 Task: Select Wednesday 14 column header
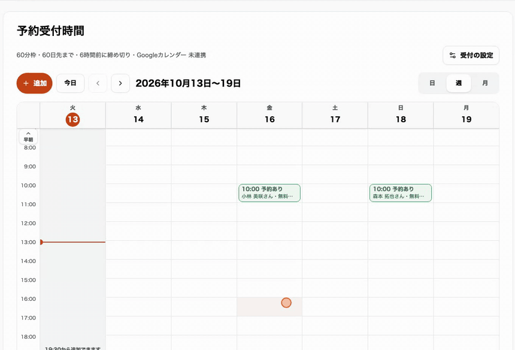click(138, 115)
